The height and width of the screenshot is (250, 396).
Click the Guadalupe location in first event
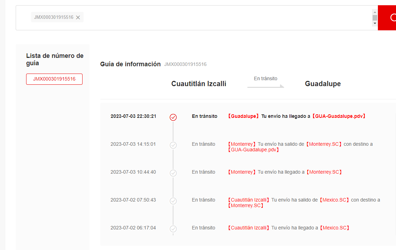click(243, 116)
